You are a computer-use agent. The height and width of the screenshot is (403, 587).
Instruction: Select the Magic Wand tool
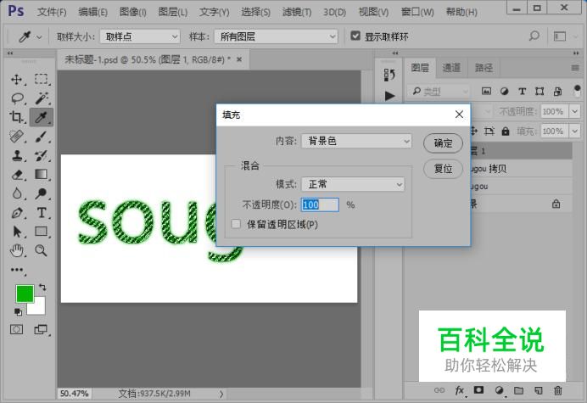pyautogui.click(x=42, y=98)
